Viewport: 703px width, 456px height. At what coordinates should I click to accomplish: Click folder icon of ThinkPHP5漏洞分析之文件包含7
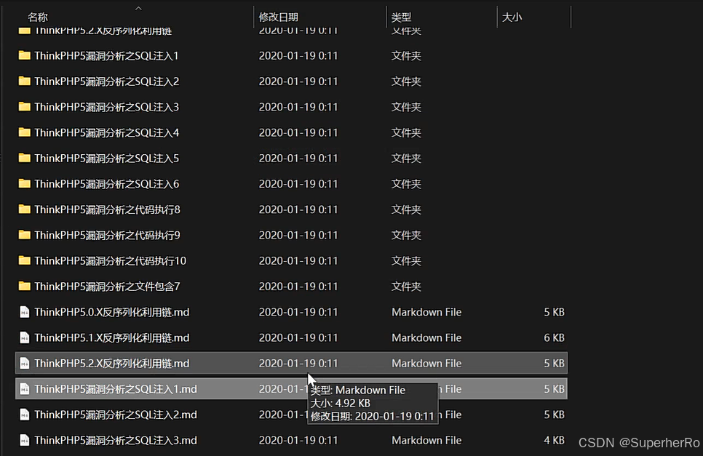click(x=25, y=287)
